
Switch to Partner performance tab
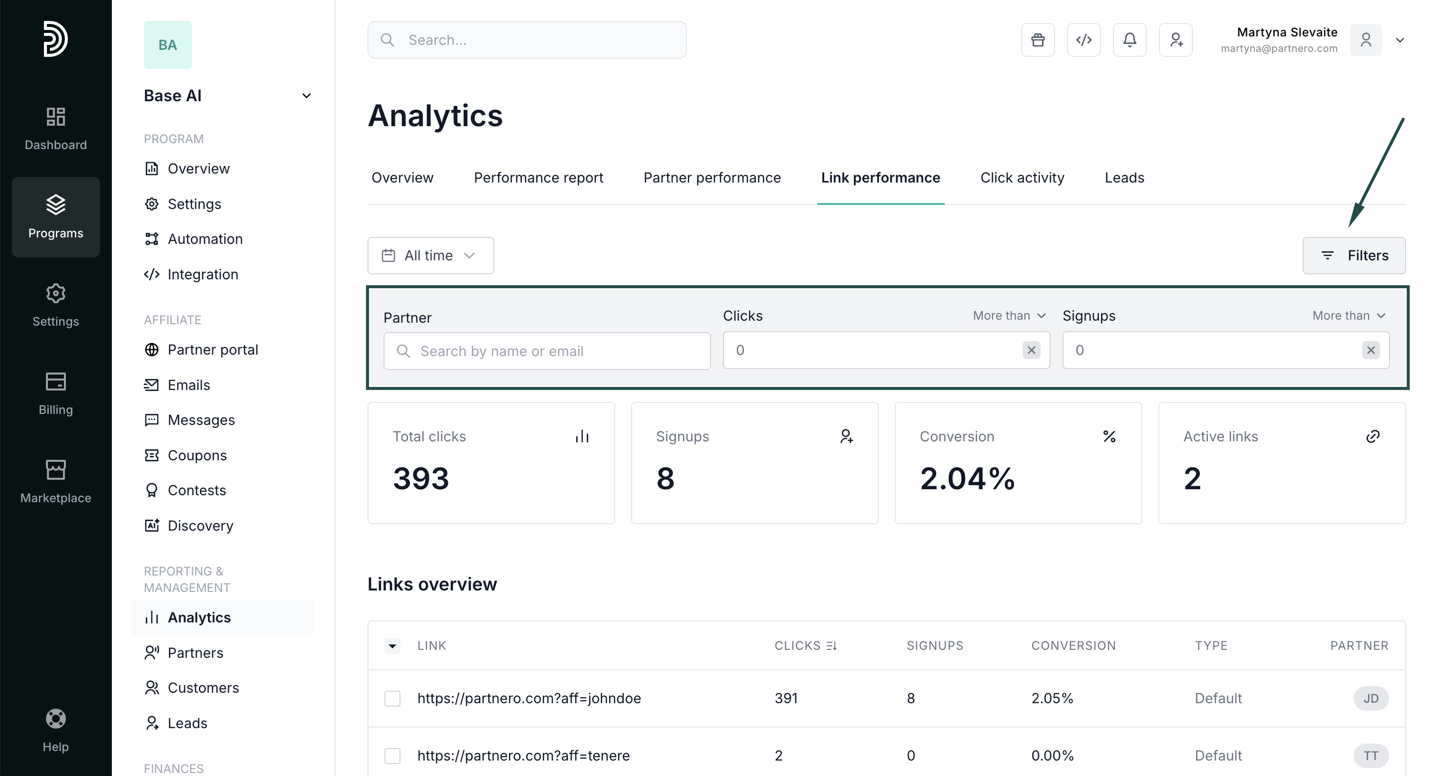(712, 178)
